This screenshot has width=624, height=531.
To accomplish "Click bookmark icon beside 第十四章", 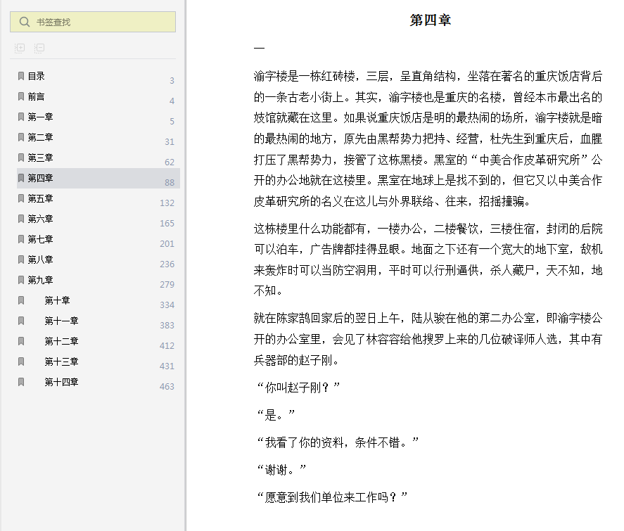I will 21,382.
